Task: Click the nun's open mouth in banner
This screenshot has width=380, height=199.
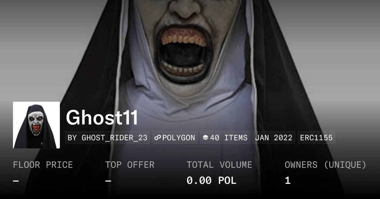Action: click(x=184, y=52)
